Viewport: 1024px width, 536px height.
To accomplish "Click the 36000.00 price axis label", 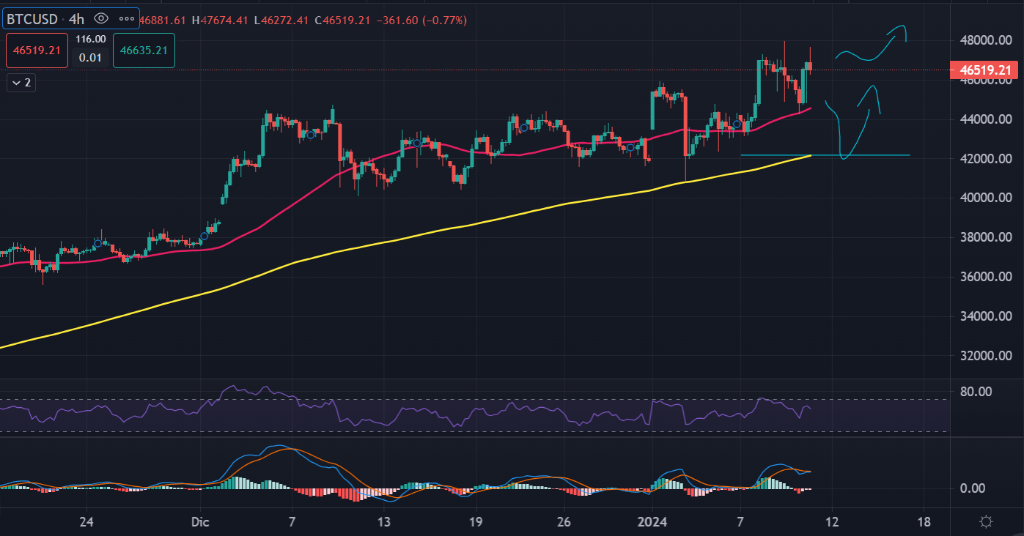I will tap(985, 277).
